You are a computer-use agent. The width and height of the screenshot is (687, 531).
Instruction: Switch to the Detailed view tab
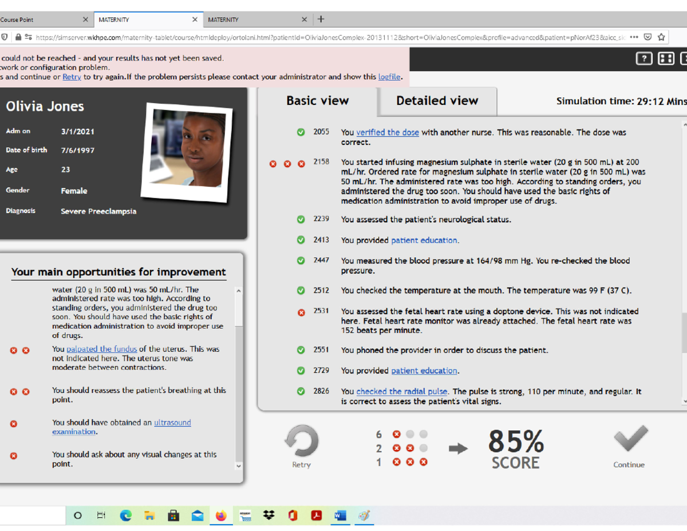click(x=437, y=101)
